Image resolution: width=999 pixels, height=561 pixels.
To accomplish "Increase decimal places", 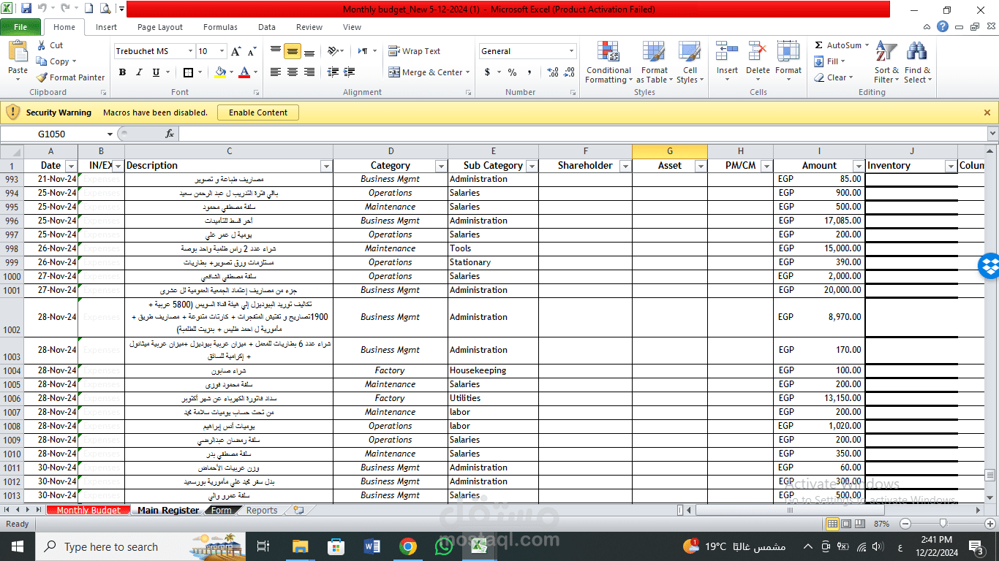I will click(x=552, y=72).
